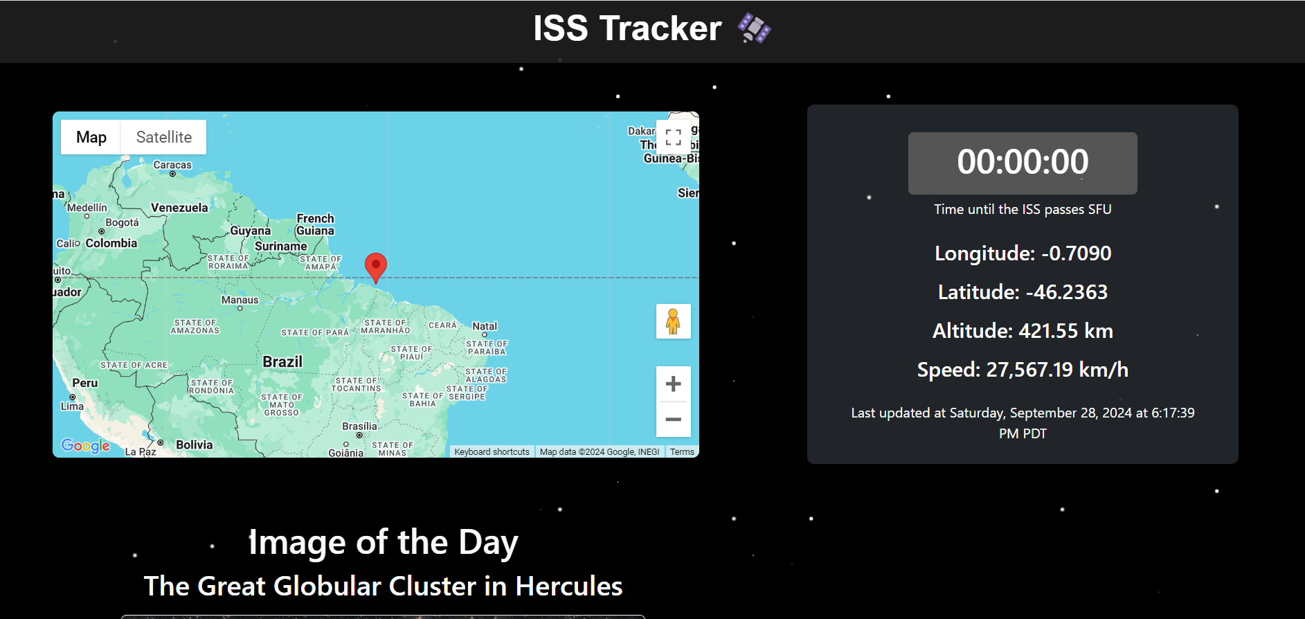Click the State of Tocantins label
This screenshot has height=619, width=1305.
356,385
